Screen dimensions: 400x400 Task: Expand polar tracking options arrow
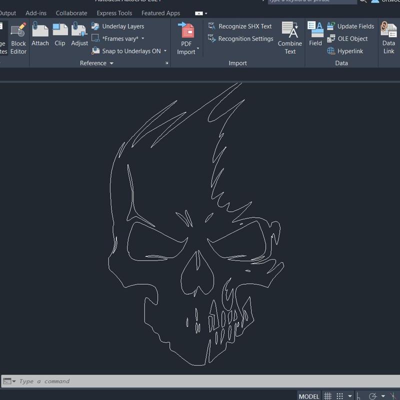383,396
